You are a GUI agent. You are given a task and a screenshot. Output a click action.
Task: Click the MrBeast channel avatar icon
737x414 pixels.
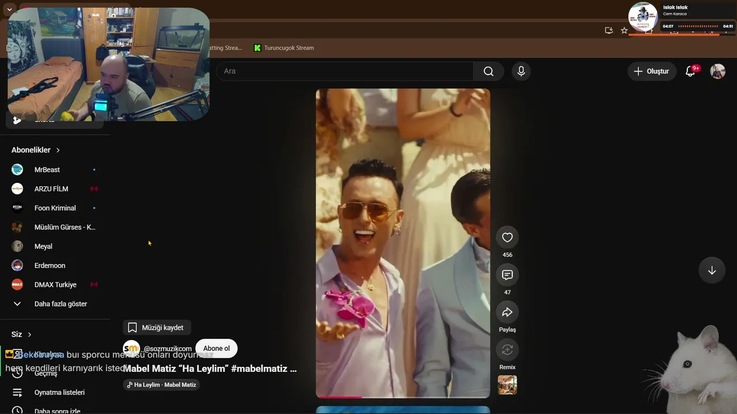pos(17,170)
